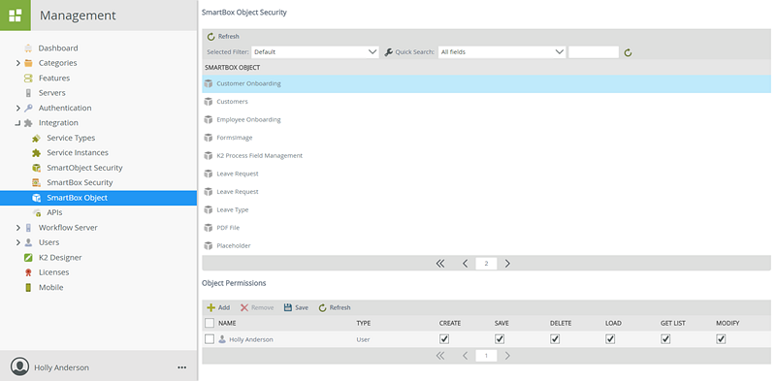This screenshot has width=776, height=381.
Task: Click the K2 Designer icon in the sidebar
Action: (x=29, y=258)
